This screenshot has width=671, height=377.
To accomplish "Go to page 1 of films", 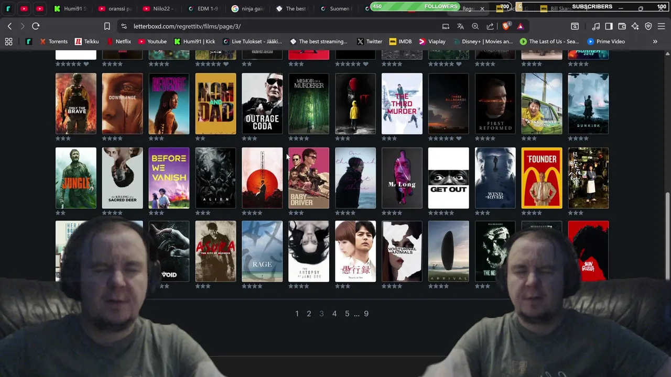I will 297,314.
